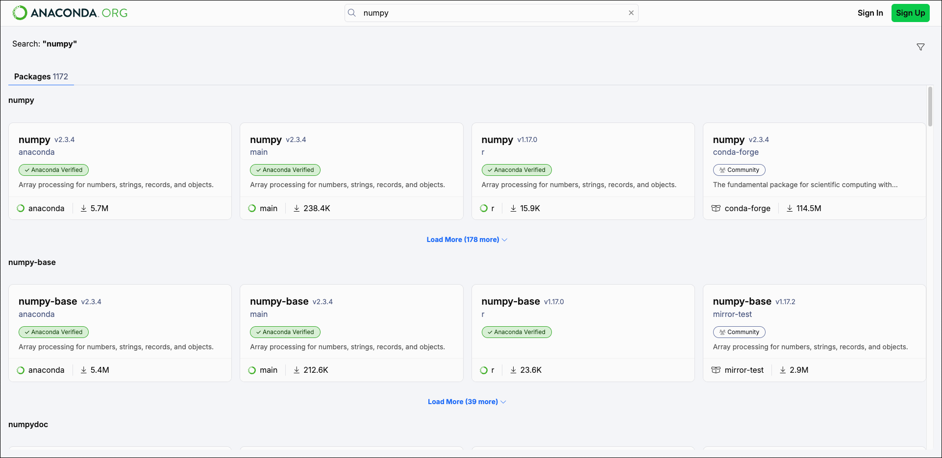The width and height of the screenshot is (942, 458).
Task: Click the magnifying glass search icon
Action: [352, 13]
